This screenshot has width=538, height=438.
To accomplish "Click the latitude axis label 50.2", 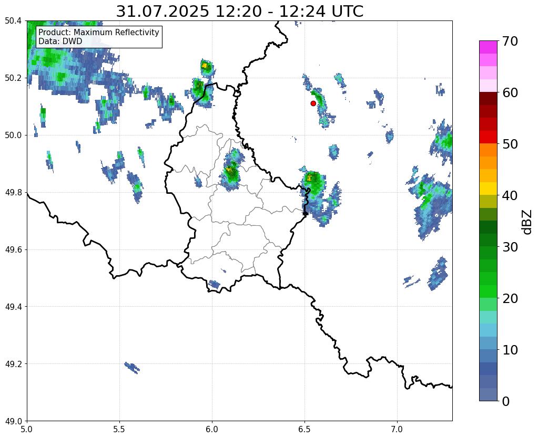I will pyautogui.click(x=13, y=78).
